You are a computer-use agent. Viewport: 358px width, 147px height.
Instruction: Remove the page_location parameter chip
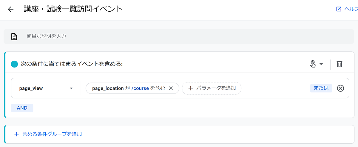pyautogui.click(x=171, y=88)
